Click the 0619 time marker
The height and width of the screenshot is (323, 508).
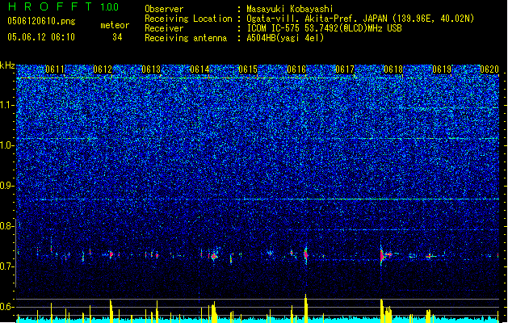(442, 69)
